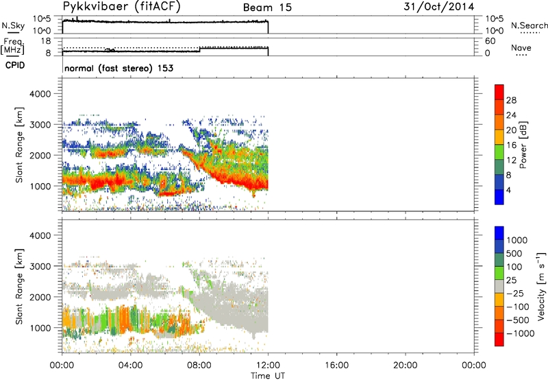The height and width of the screenshot is (380, 548).
Task: Click the -1000 tick on velocity colorbar
Action: (x=521, y=333)
